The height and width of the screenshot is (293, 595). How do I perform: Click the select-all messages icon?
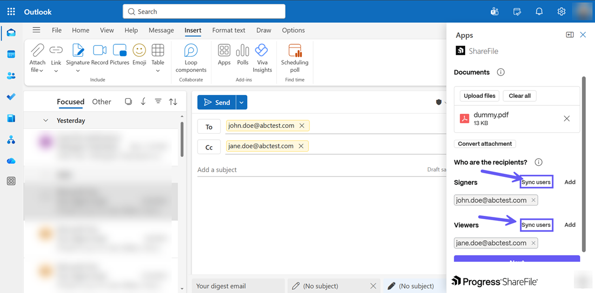pos(128,101)
